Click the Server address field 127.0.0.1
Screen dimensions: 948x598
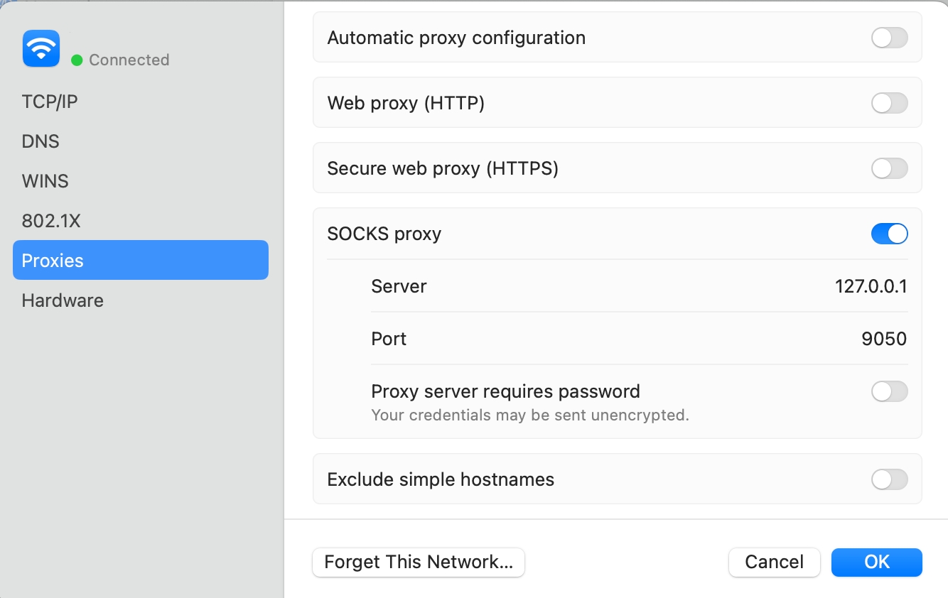(x=871, y=286)
